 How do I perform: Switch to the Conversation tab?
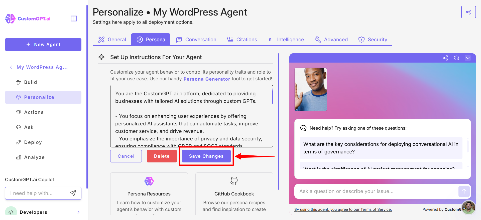(196, 40)
